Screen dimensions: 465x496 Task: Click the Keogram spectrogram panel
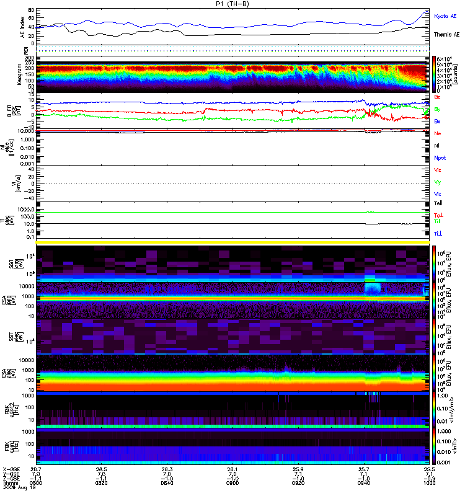click(232, 74)
